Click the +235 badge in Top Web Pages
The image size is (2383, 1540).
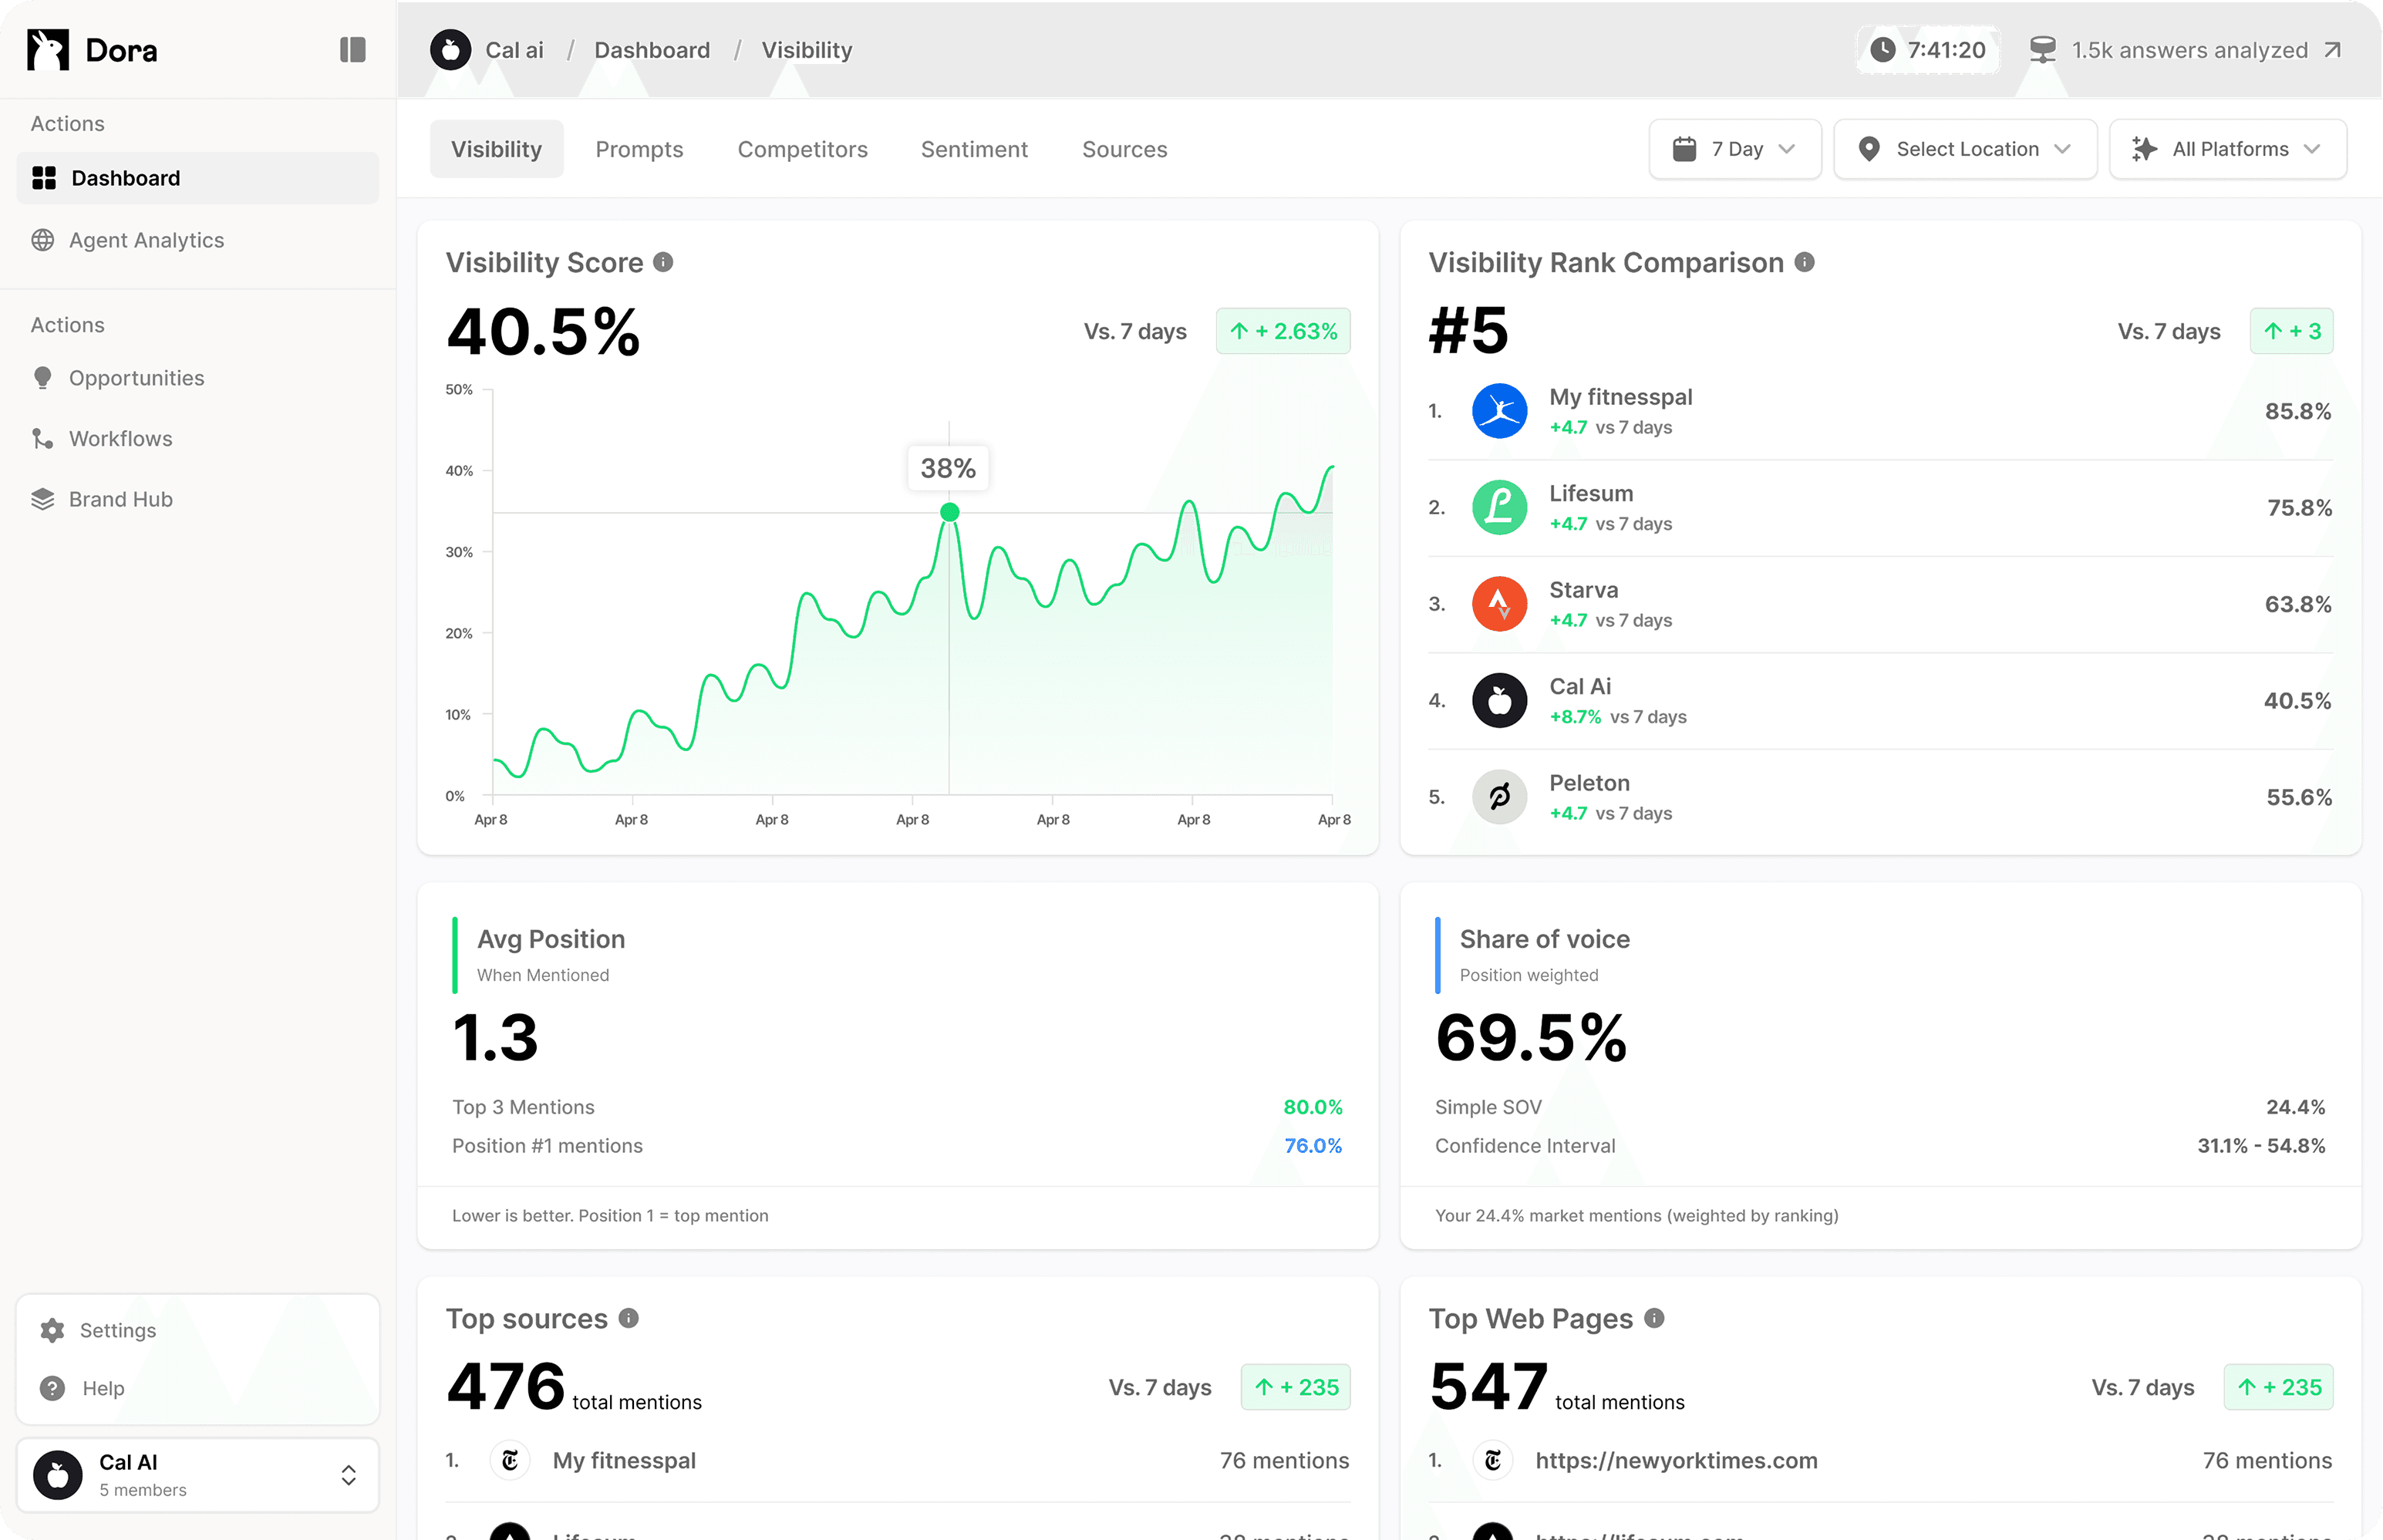click(2278, 1387)
